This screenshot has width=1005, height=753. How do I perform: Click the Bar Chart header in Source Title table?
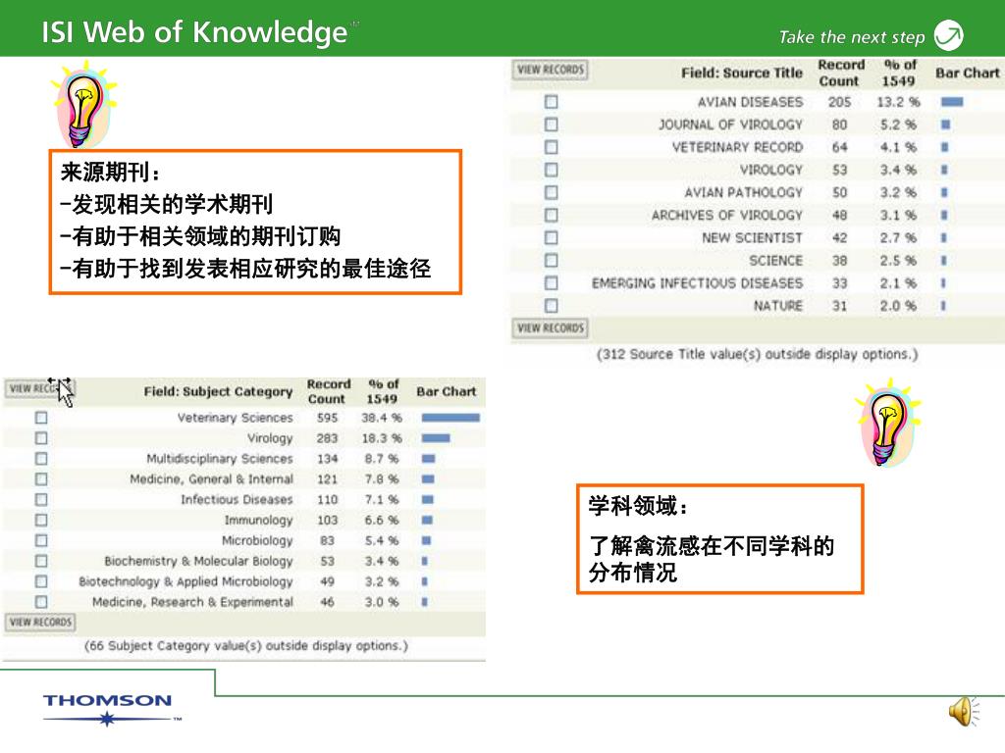967,73
